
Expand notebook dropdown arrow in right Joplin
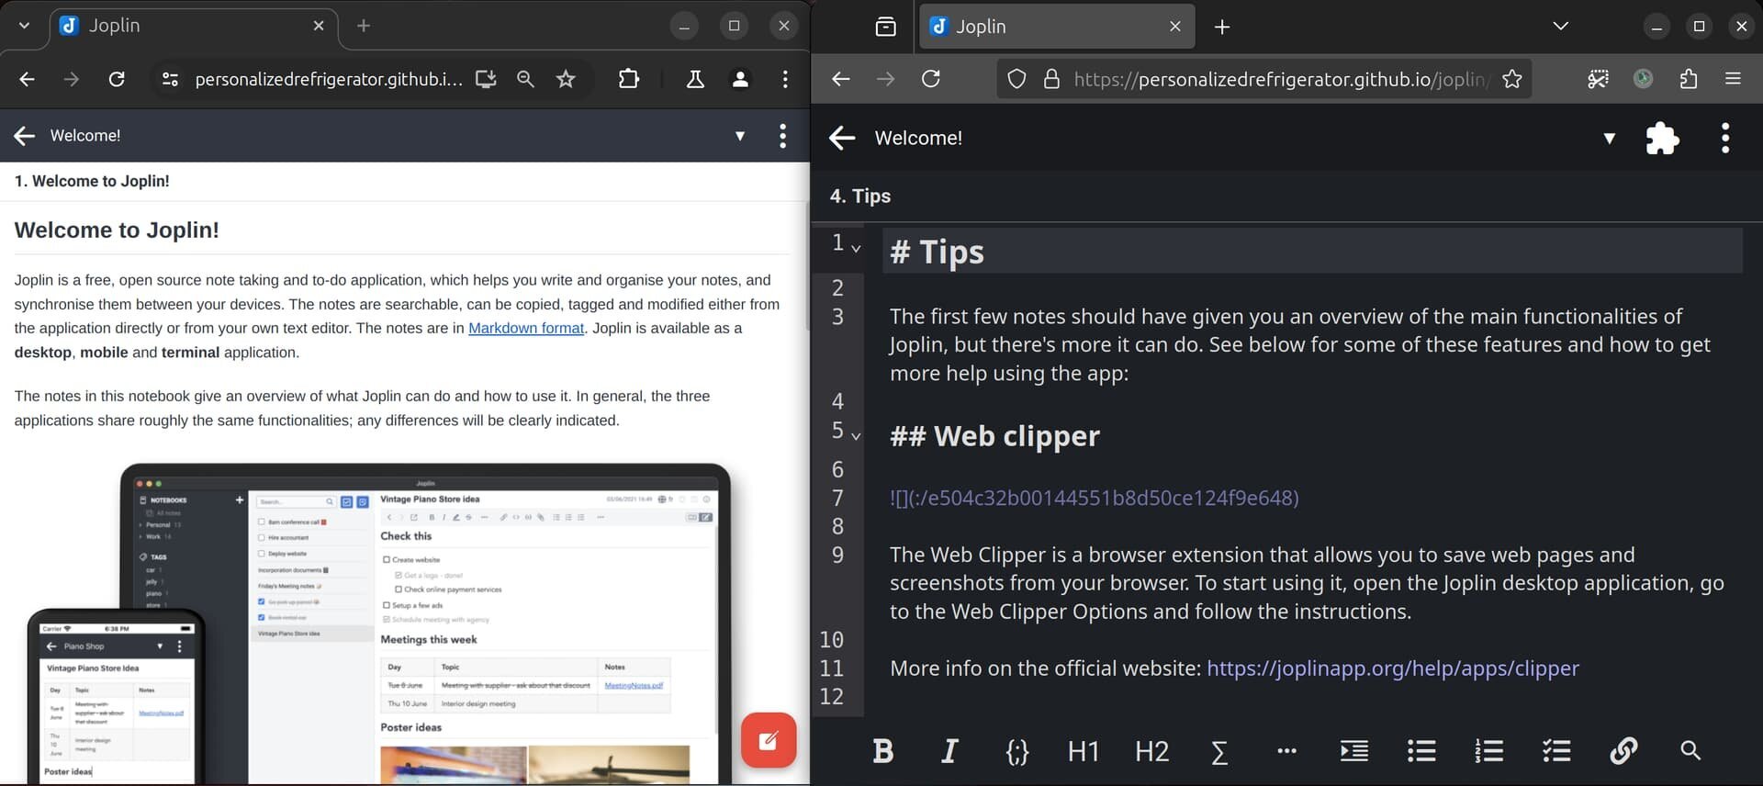(x=1609, y=138)
